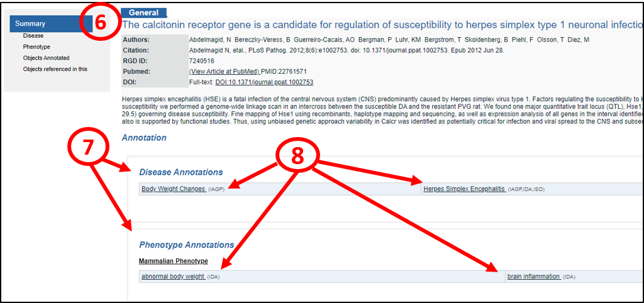Viewport: 644px width, 303px height.
Task: Click the Phenotype Annotations heading
Action: [186, 245]
